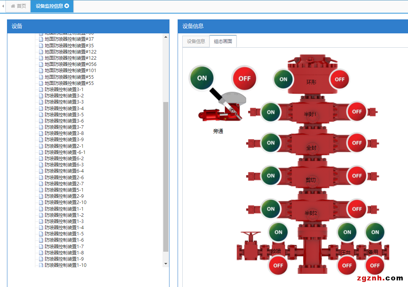Switch ON the 全封 ram
The width and height of the screenshot is (408, 287).
click(271, 143)
